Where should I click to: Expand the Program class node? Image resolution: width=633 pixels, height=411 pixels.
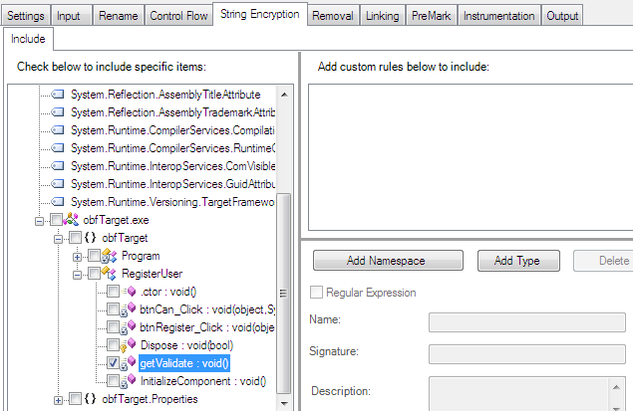pos(77,256)
